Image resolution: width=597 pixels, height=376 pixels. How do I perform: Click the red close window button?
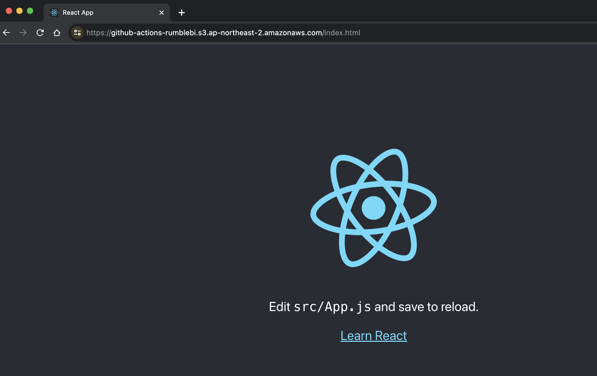pyautogui.click(x=9, y=11)
